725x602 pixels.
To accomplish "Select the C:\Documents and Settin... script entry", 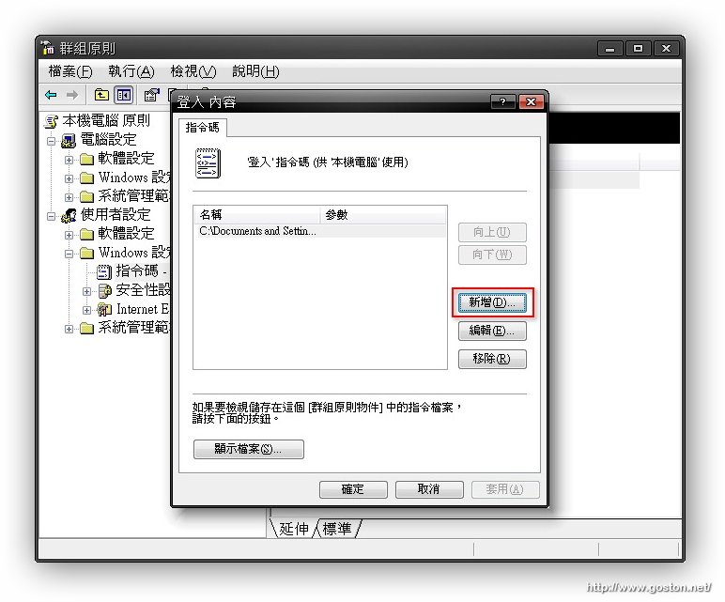I will click(x=258, y=231).
